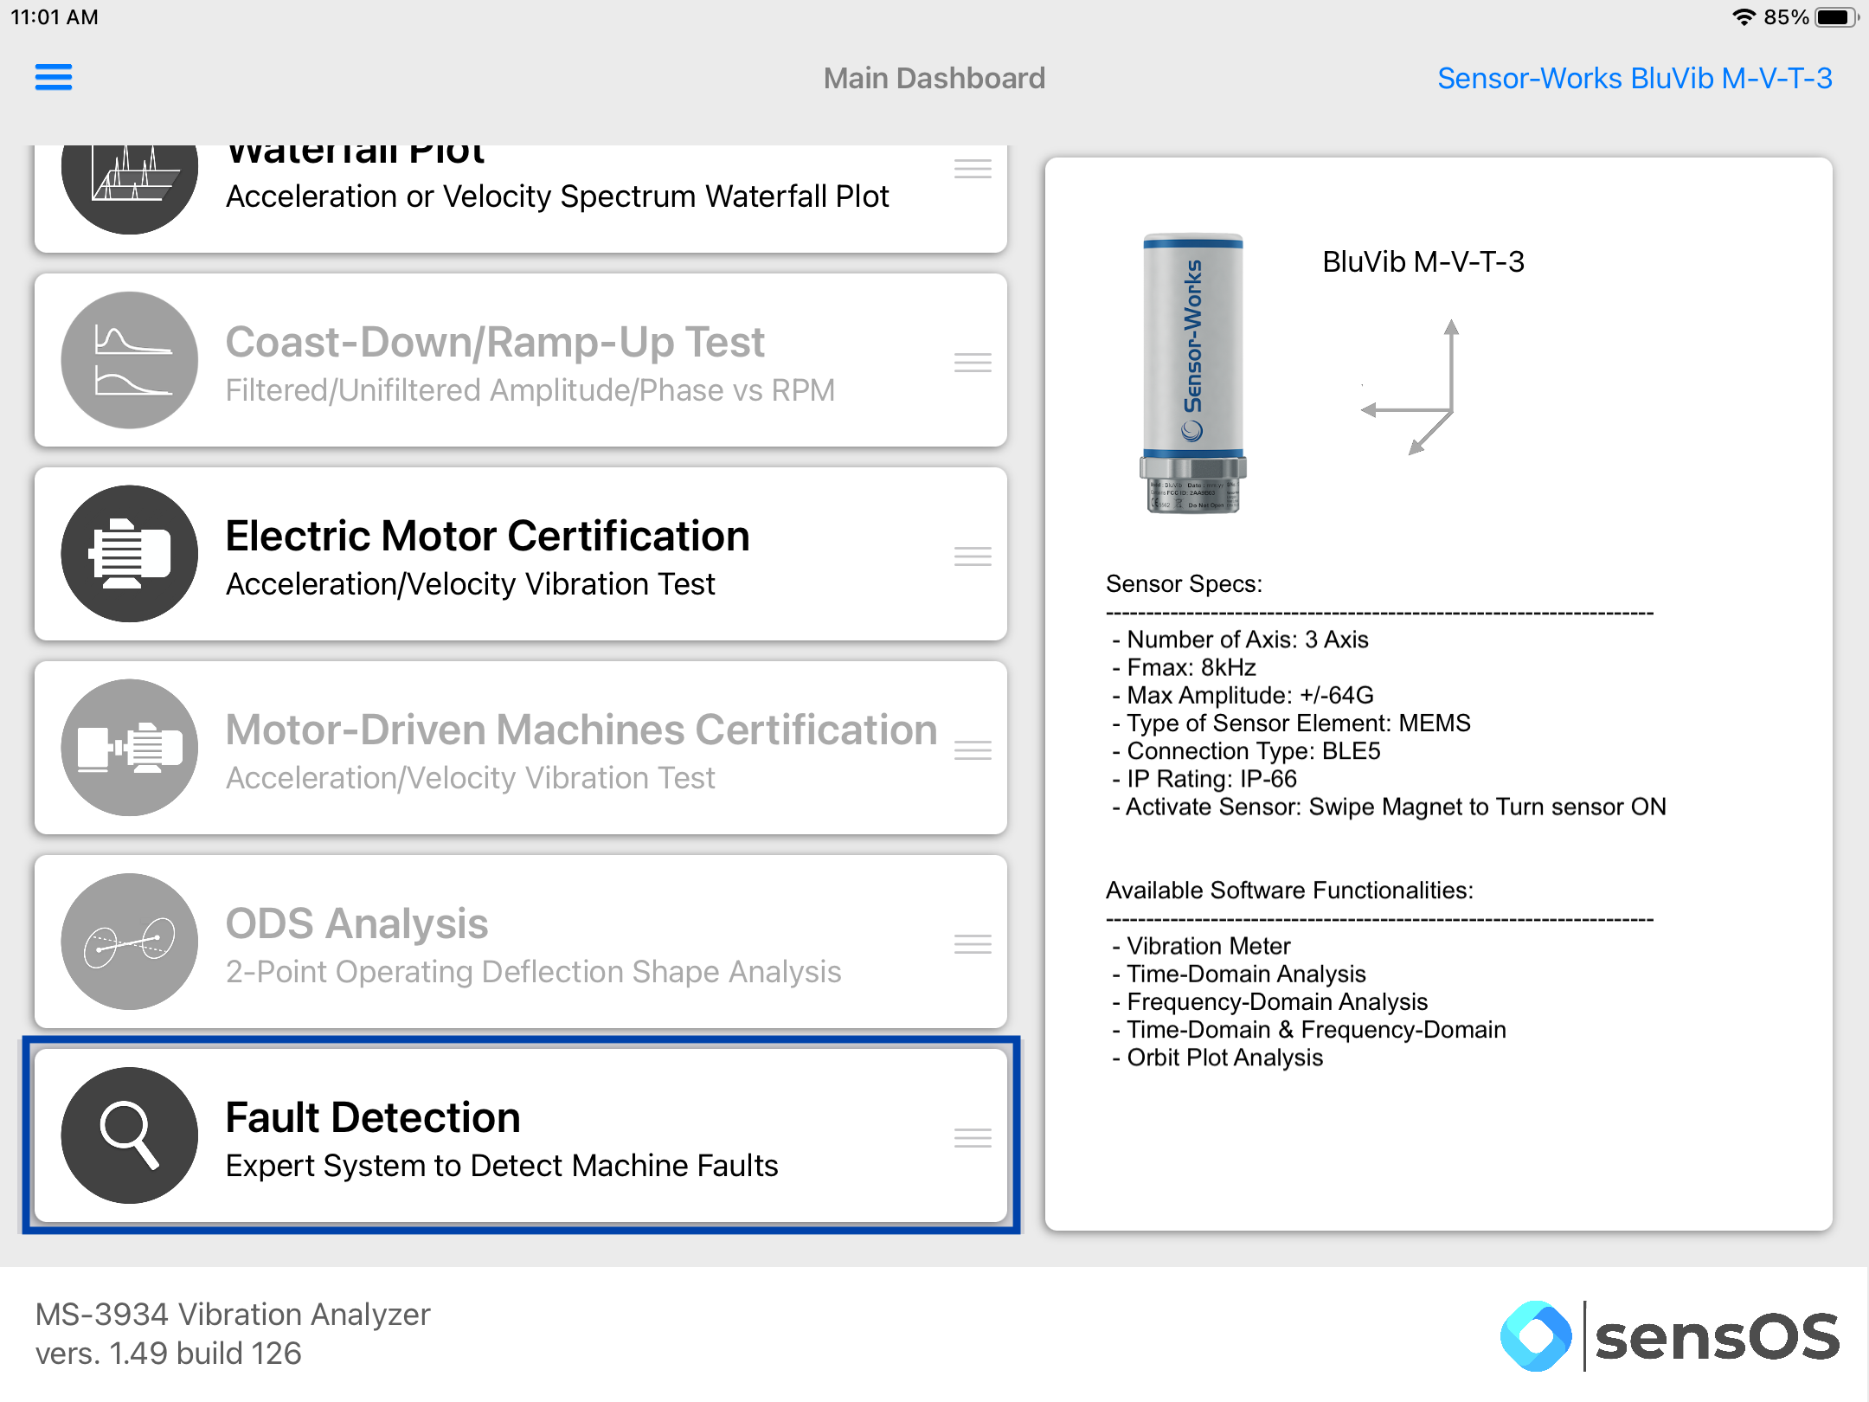Open Fault Detection

point(521,1135)
